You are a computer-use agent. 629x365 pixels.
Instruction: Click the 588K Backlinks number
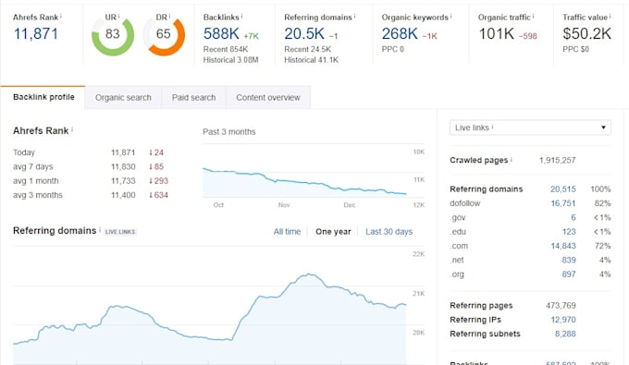[221, 33]
